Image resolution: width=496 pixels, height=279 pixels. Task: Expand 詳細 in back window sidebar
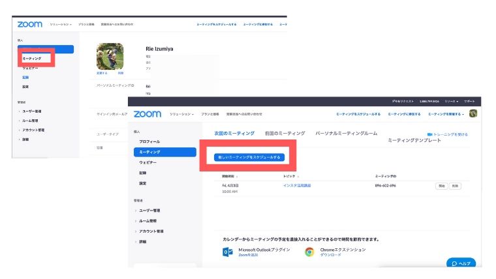coord(25,139)
